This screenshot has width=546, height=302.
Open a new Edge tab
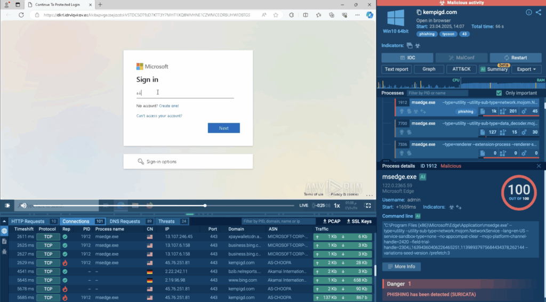(x=100, y=4)
